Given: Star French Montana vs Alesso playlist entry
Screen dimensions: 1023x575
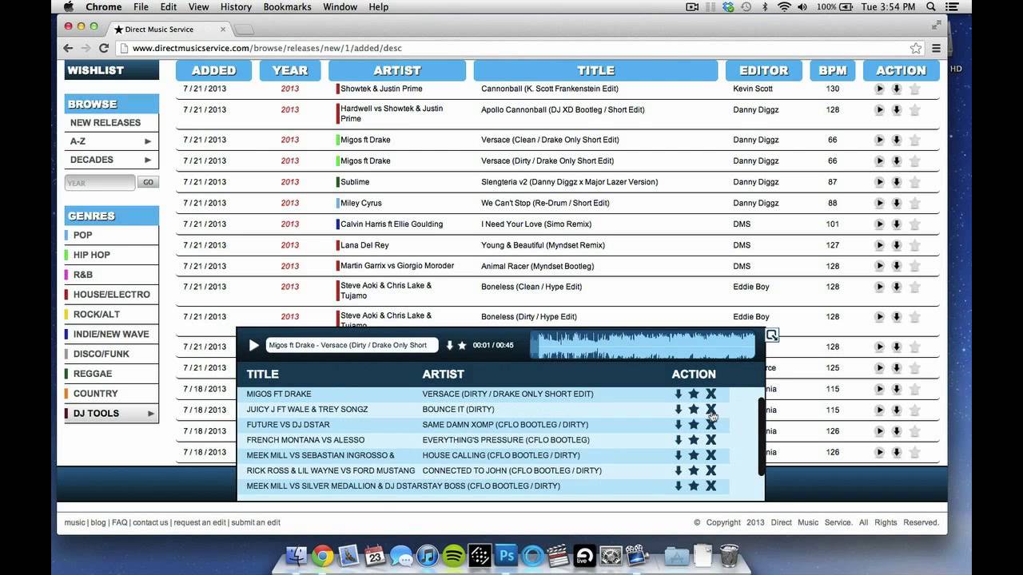Looking at the screenshot, I should pyautogui.click(x=694, y=440).
